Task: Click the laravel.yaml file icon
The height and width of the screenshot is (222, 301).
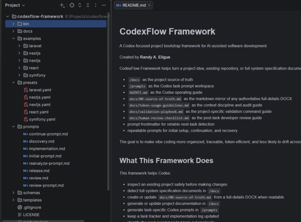Action: click(26, 90)
